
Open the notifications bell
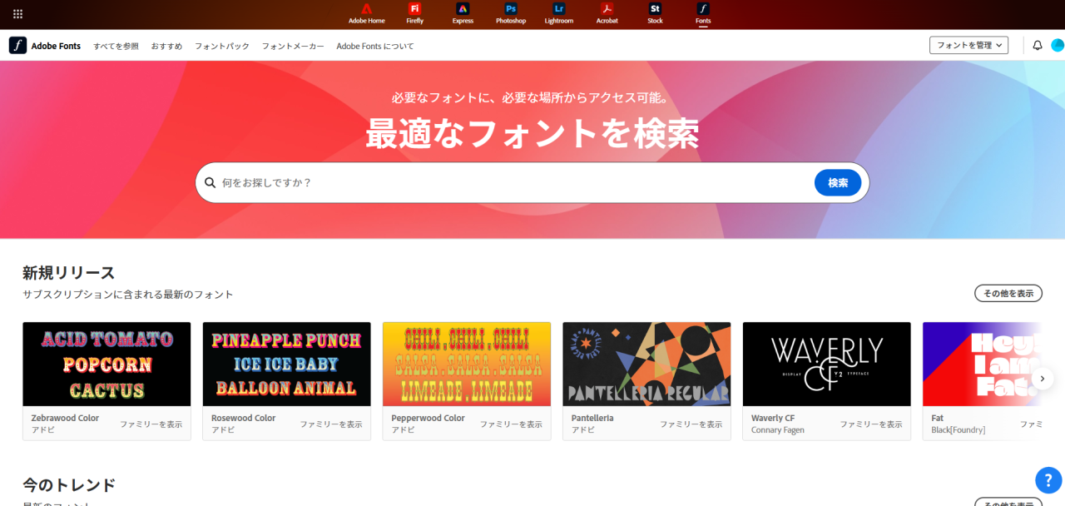[1038, 46]
